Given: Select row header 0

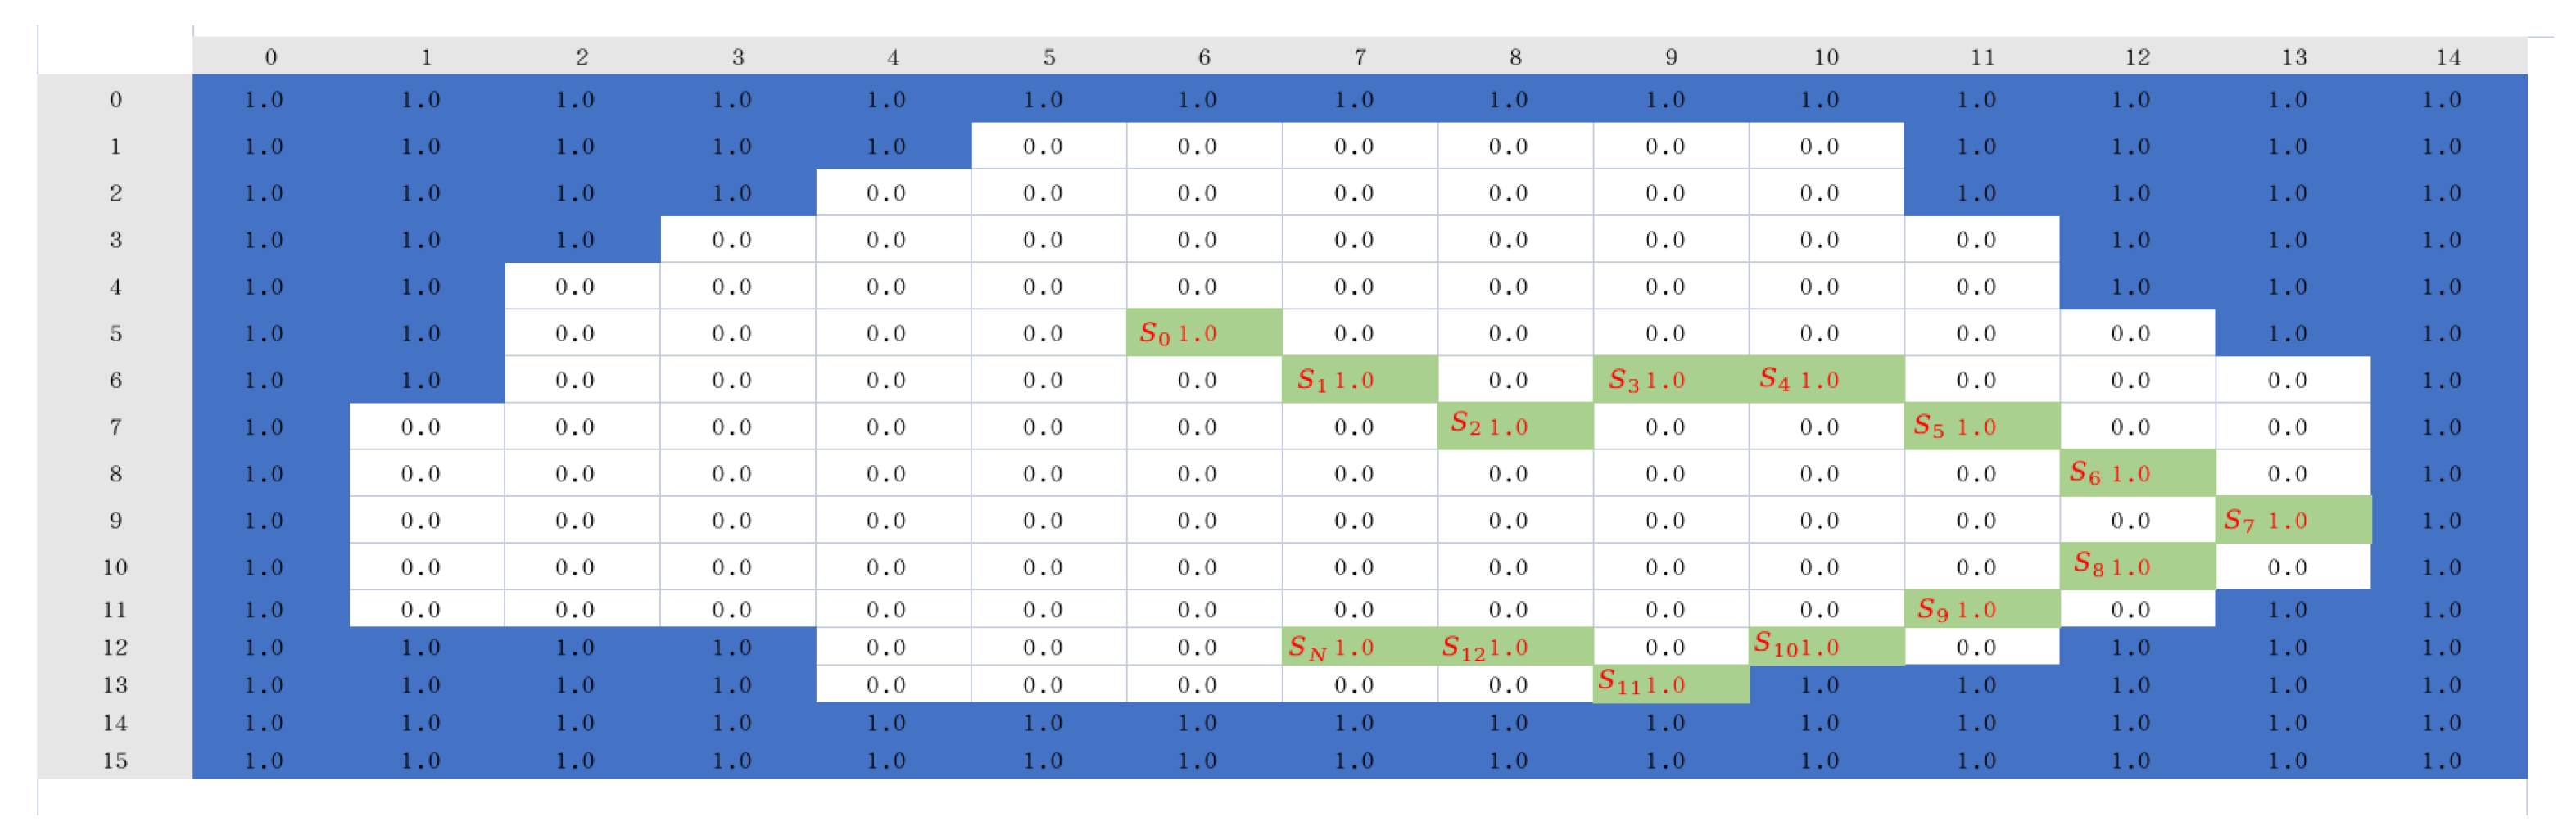Looking at the screenshot, I should click(x=115, y=99).
